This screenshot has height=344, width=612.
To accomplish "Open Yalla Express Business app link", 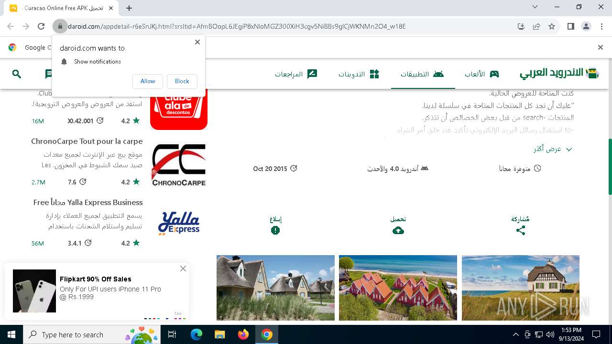I will click(x=88, y=203).
